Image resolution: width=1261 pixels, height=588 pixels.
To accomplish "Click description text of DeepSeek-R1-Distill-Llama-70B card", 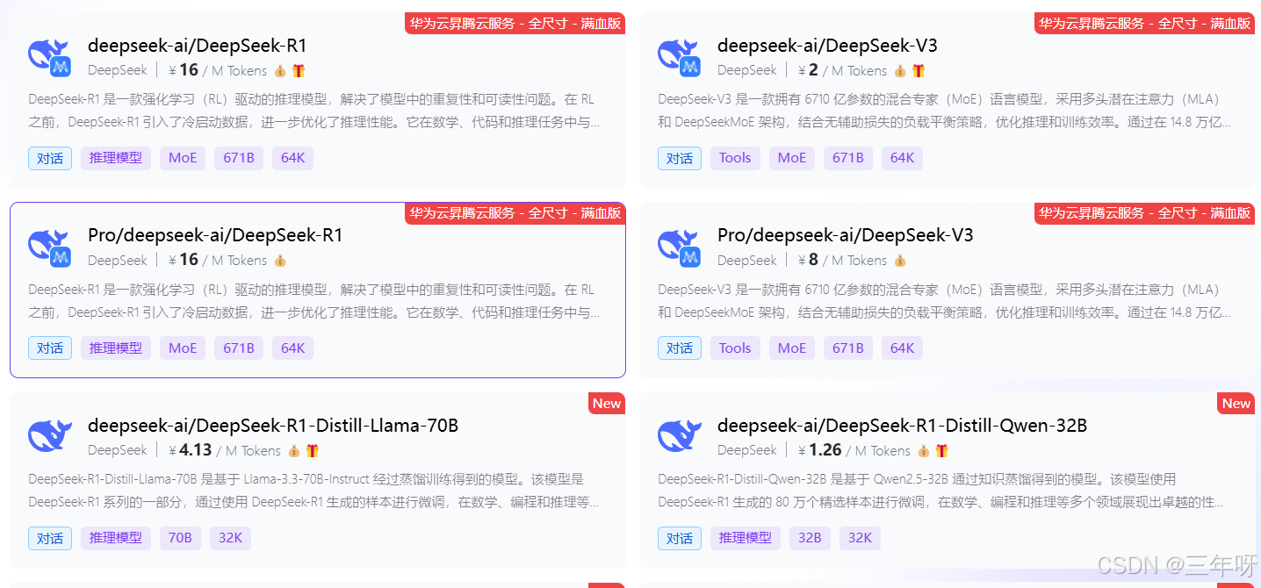I will (x=314, y=491).
